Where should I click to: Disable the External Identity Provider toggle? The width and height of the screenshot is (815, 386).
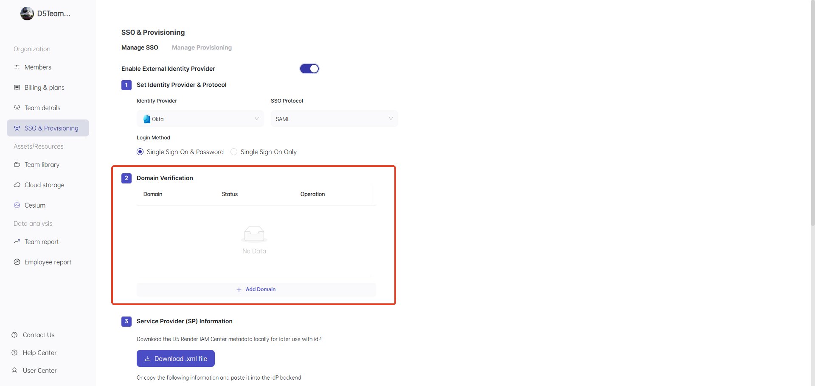coord(309,69)
